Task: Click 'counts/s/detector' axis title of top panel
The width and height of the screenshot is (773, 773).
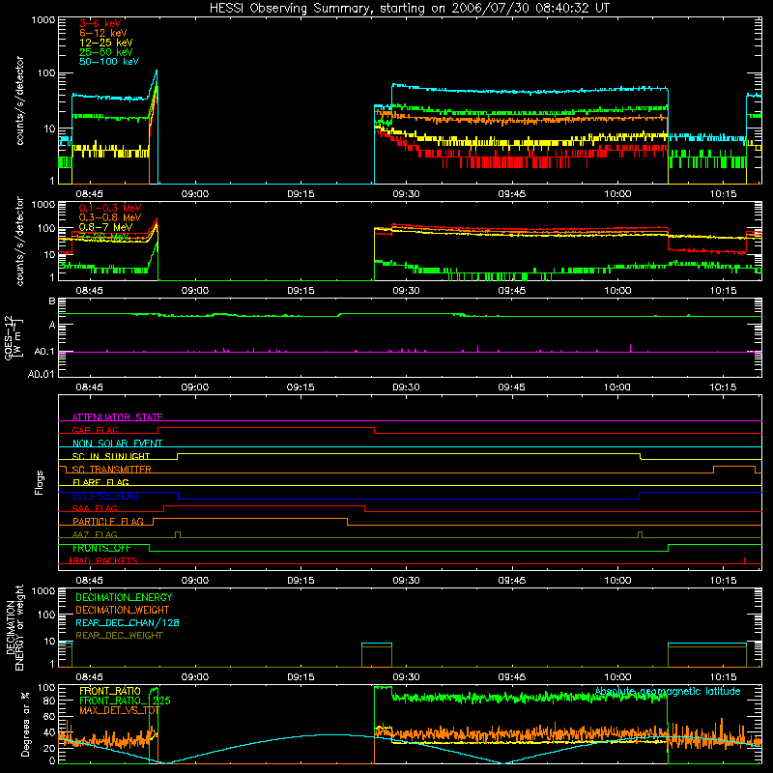Action: 19,100
